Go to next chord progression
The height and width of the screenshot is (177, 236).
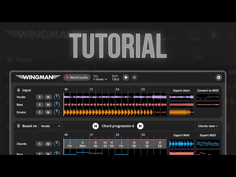click(x=140, y=126)
